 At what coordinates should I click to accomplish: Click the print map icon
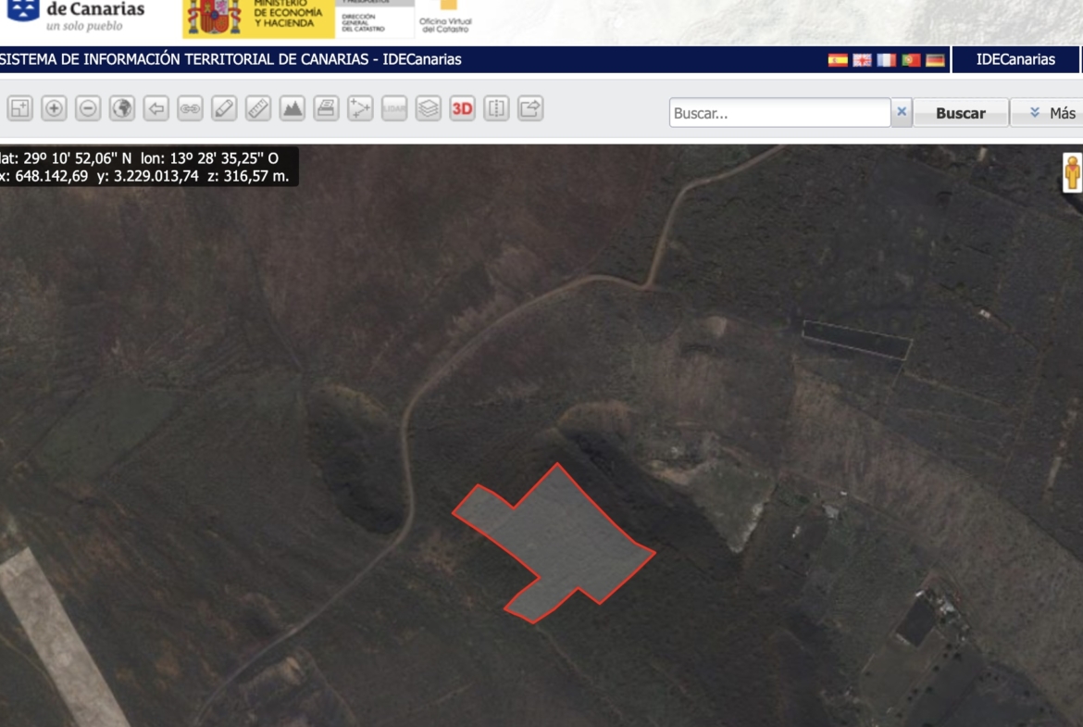pos(326,108)
